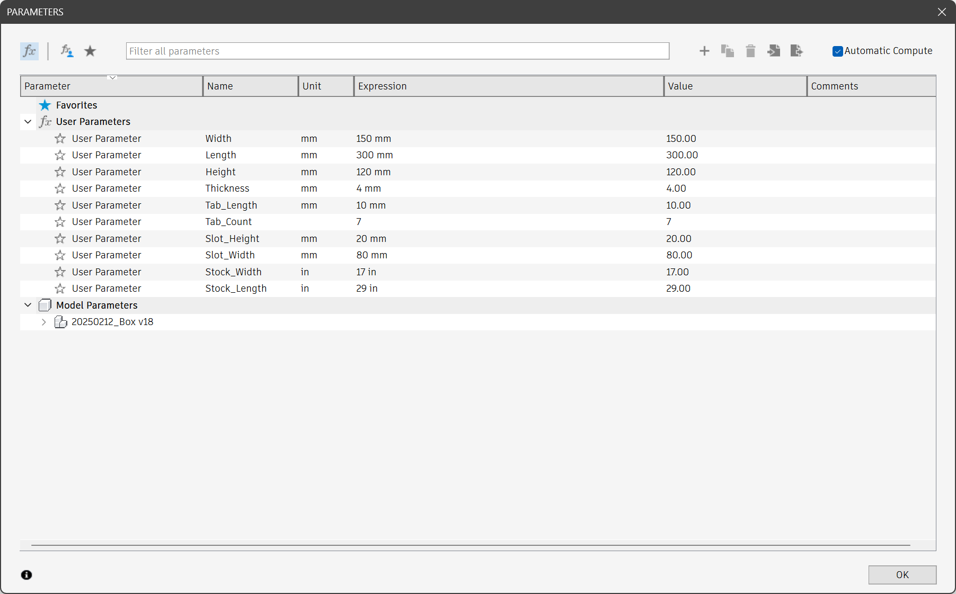Open the info icon at bottom left
The width and height of the screenshot is (956, 594).
coord(26,575)
